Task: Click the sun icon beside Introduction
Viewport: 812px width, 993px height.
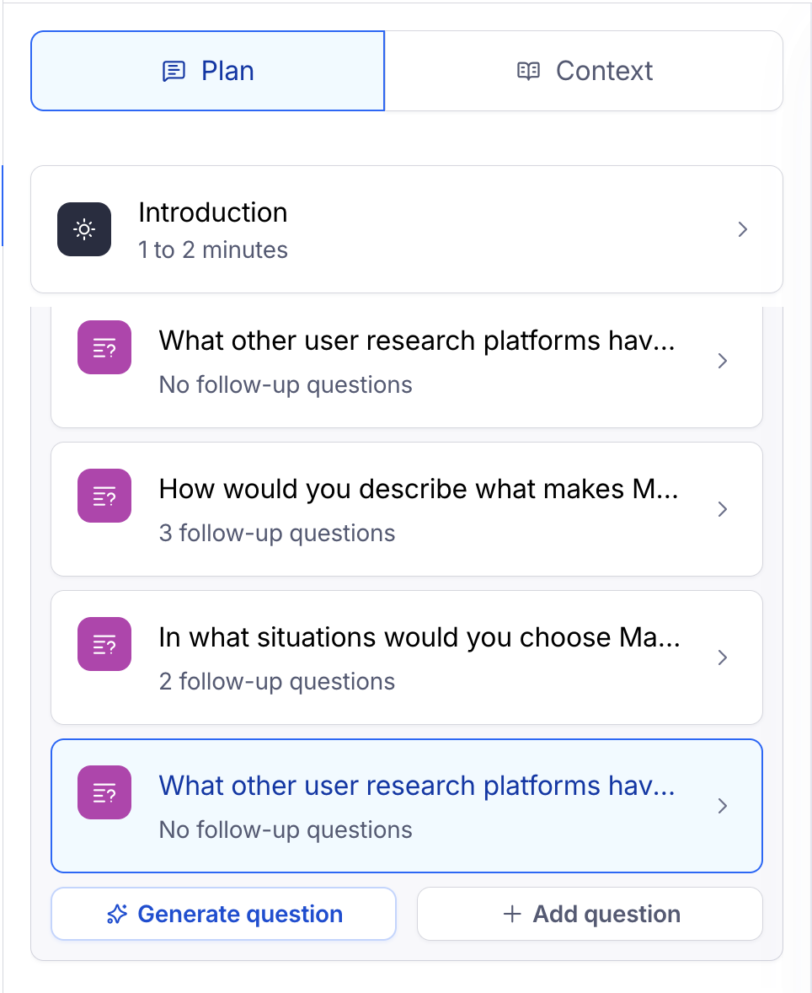Action: pyautogui.click(x=84, y=229)
